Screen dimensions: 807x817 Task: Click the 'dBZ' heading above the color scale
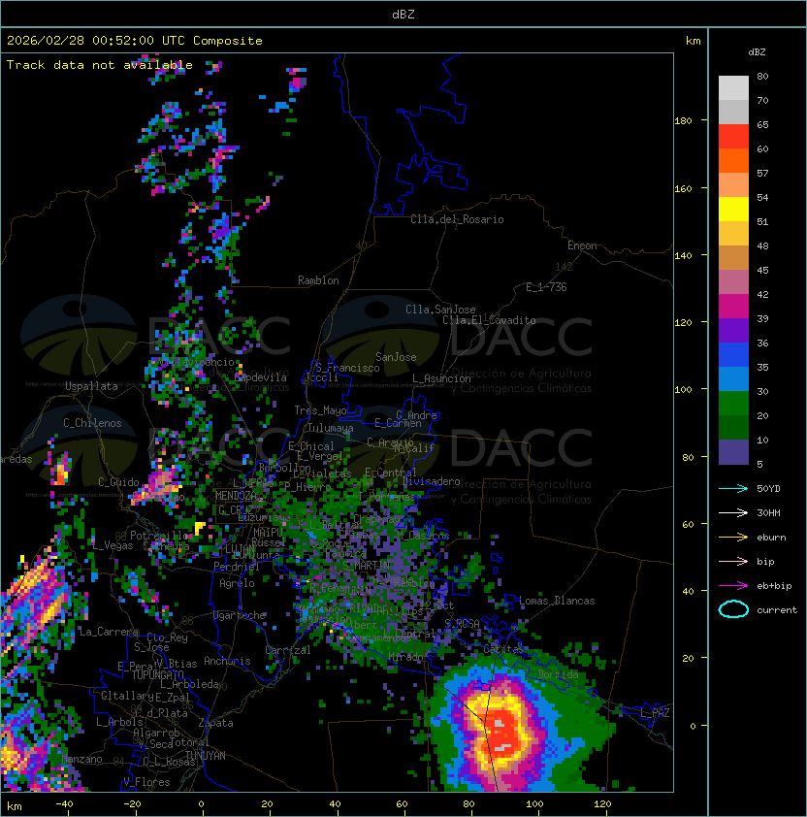pos(757,52)
